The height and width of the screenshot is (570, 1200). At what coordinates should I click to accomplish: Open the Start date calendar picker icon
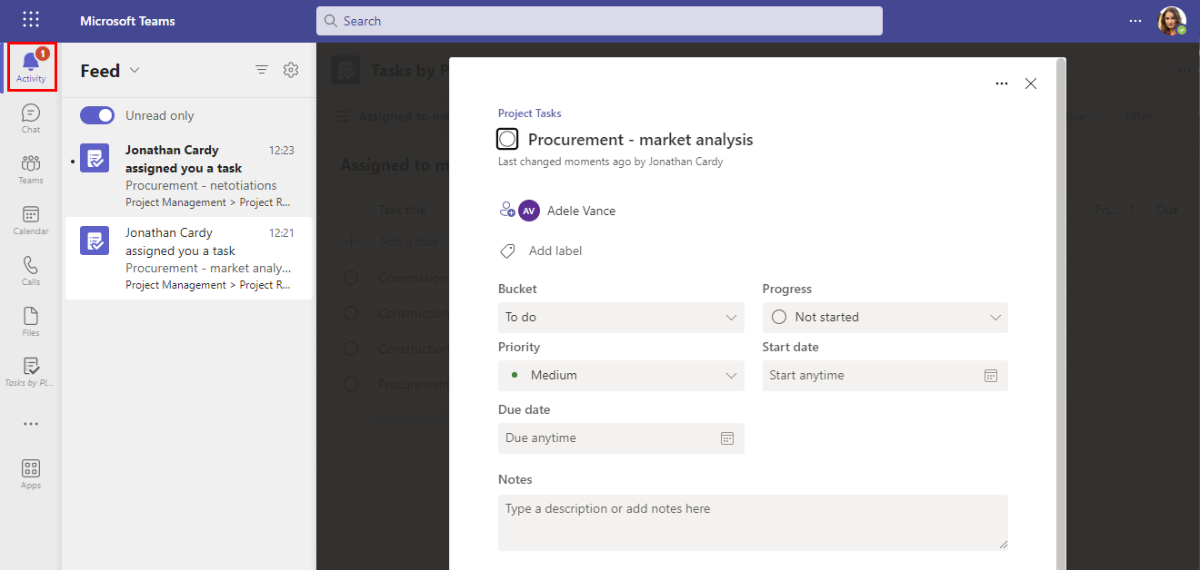[991, 375]
